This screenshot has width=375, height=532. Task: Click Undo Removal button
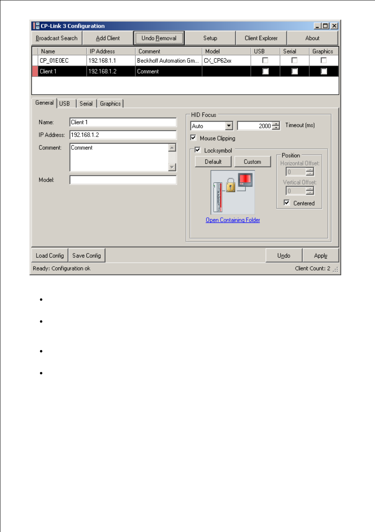point(159,38)
